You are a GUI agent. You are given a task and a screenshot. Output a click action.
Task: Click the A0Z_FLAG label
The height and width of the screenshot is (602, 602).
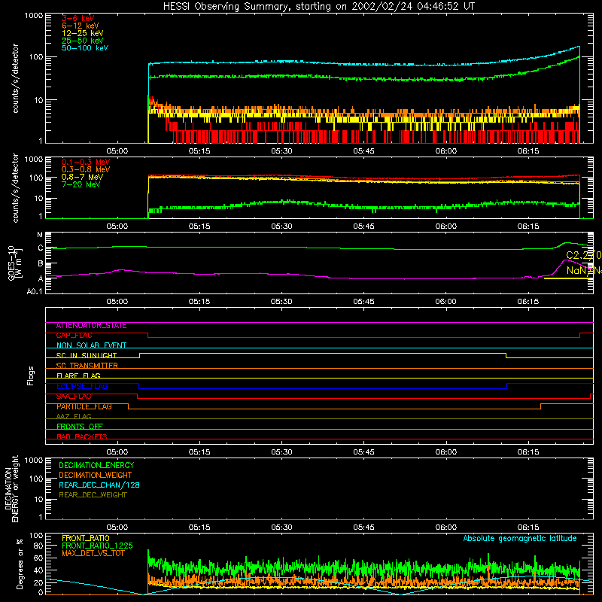[x=74, y=416]
